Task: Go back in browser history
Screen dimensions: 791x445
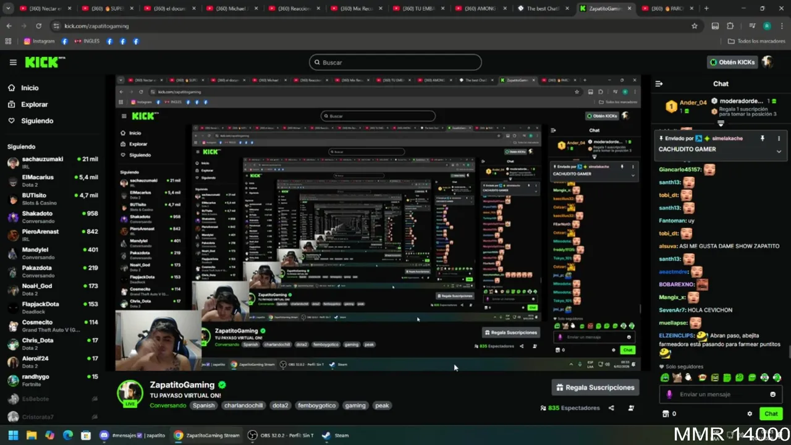Action: (x=9, y=26)
